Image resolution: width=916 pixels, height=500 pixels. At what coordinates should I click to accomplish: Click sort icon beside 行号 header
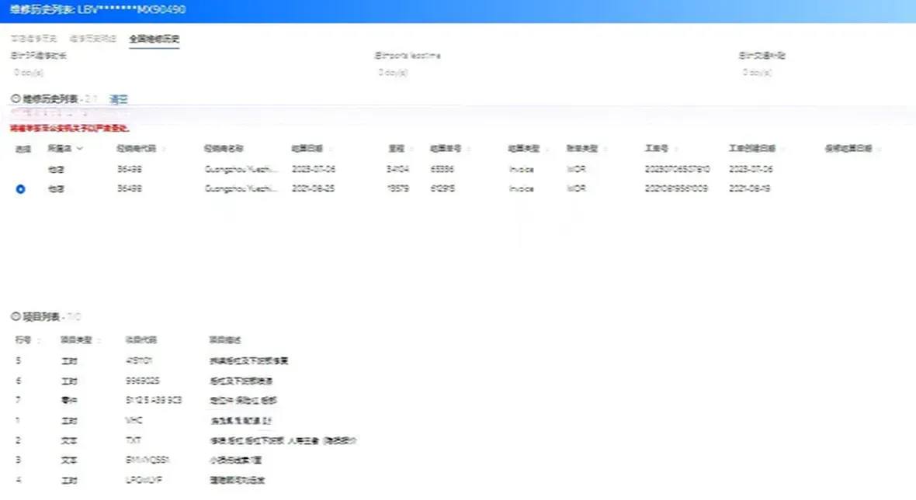[x=39, y=340]
